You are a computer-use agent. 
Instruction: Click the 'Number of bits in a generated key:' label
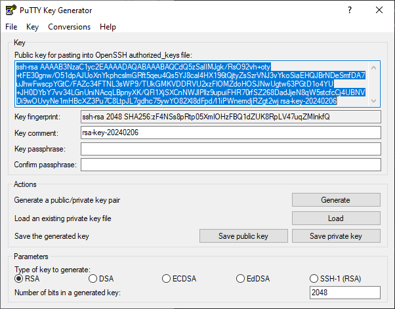(68, 293)
